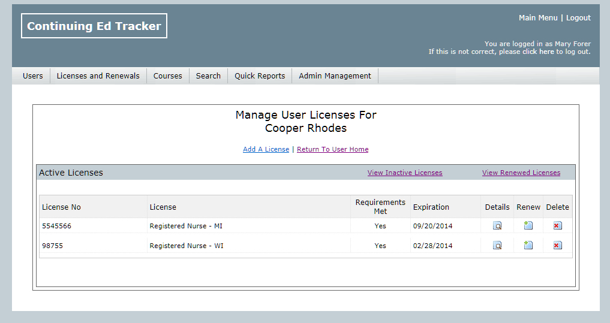Click the Continuing Ed Tracker logo
610x323 pixels.
[x=94, y=26]
